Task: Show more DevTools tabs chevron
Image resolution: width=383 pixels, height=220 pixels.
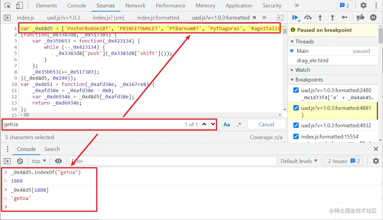Action: pos(297,6)
